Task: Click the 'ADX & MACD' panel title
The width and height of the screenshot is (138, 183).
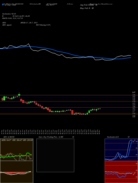Action: 9,137
